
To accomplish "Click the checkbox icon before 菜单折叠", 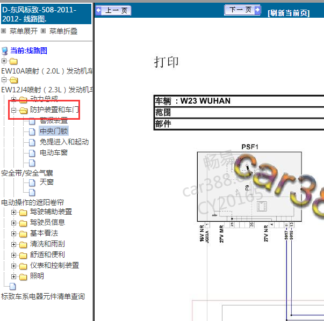I will pyautogui.click(x=43, y=31).
